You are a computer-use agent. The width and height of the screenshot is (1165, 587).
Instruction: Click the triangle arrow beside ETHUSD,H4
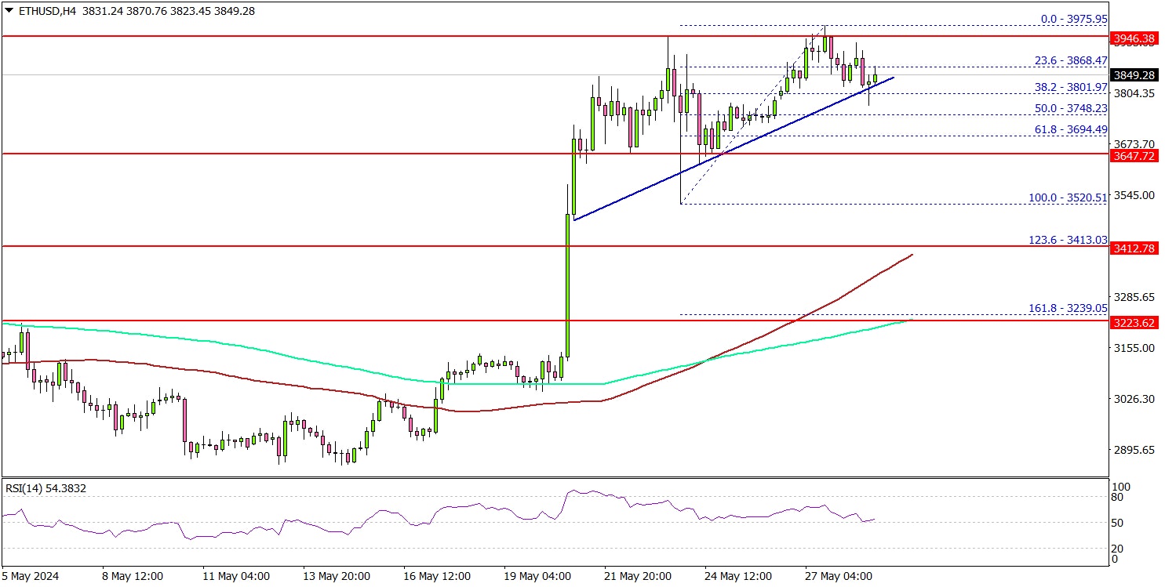8,11
